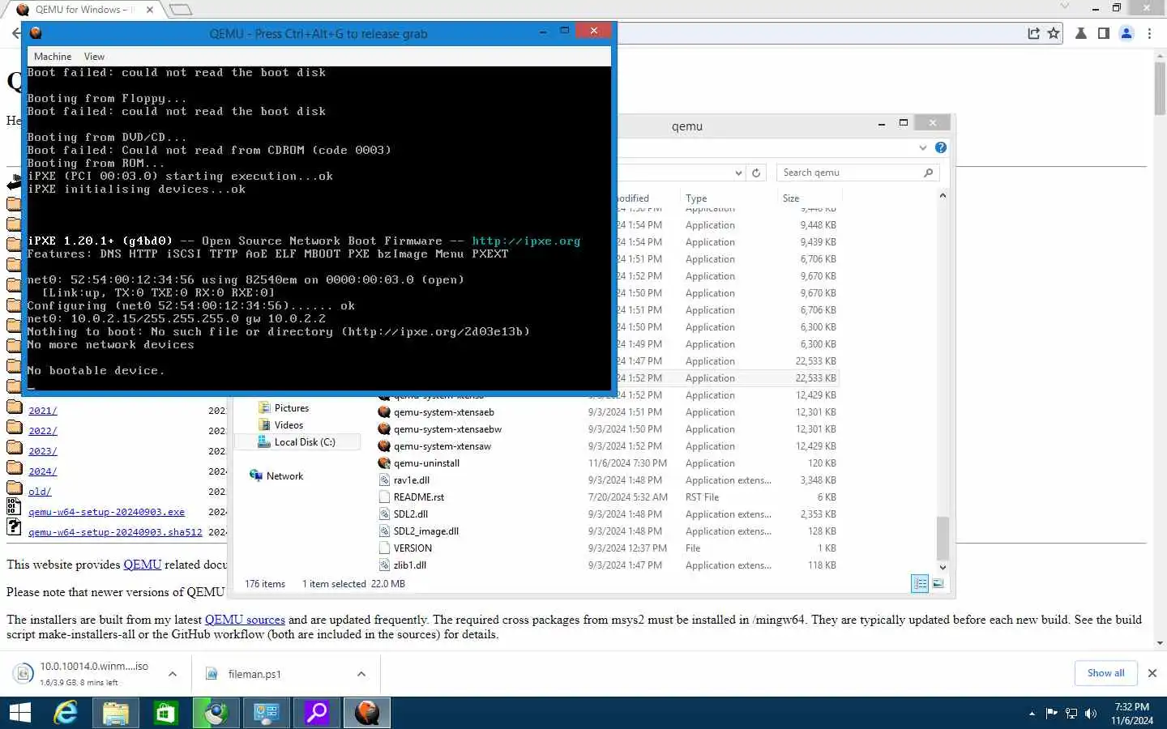Open Internet Explorer from taskbar
1167x729 pixels.
coord(66,713)
